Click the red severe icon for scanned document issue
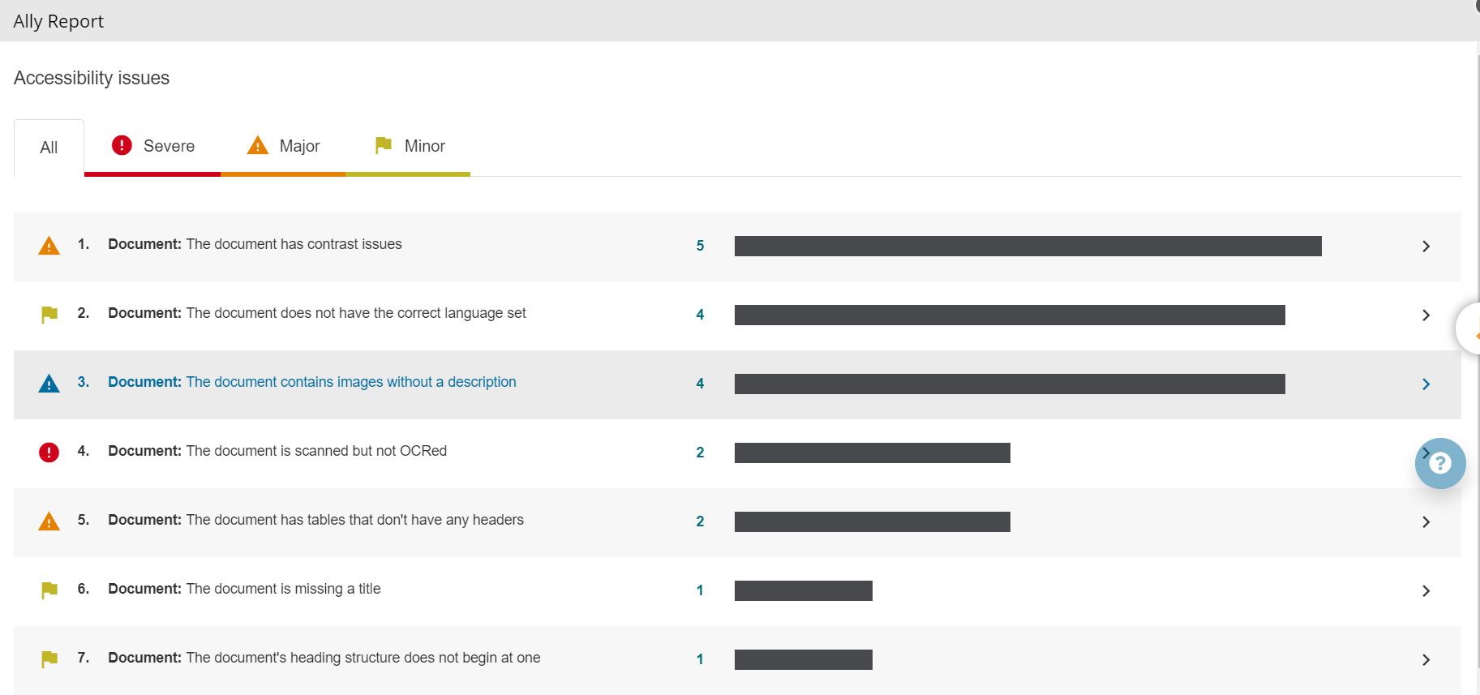This screenshot has width=1480, height=695. point(49,453)
